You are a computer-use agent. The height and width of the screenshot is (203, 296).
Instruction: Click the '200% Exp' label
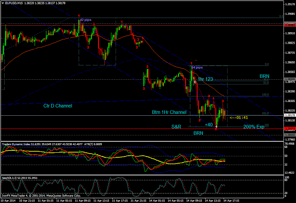pyautogui.click(x=254, y=127)
